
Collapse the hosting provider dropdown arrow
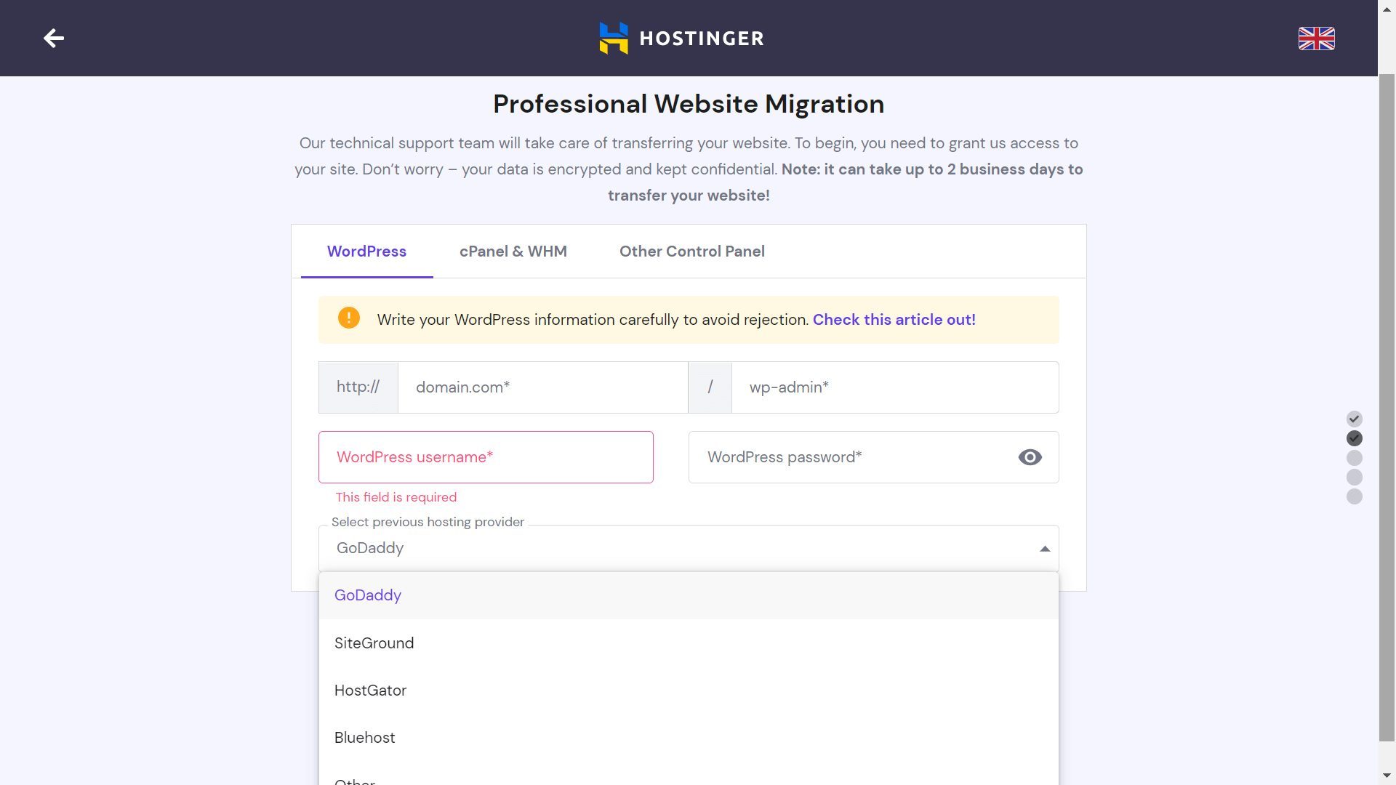tap(1045, 549)
